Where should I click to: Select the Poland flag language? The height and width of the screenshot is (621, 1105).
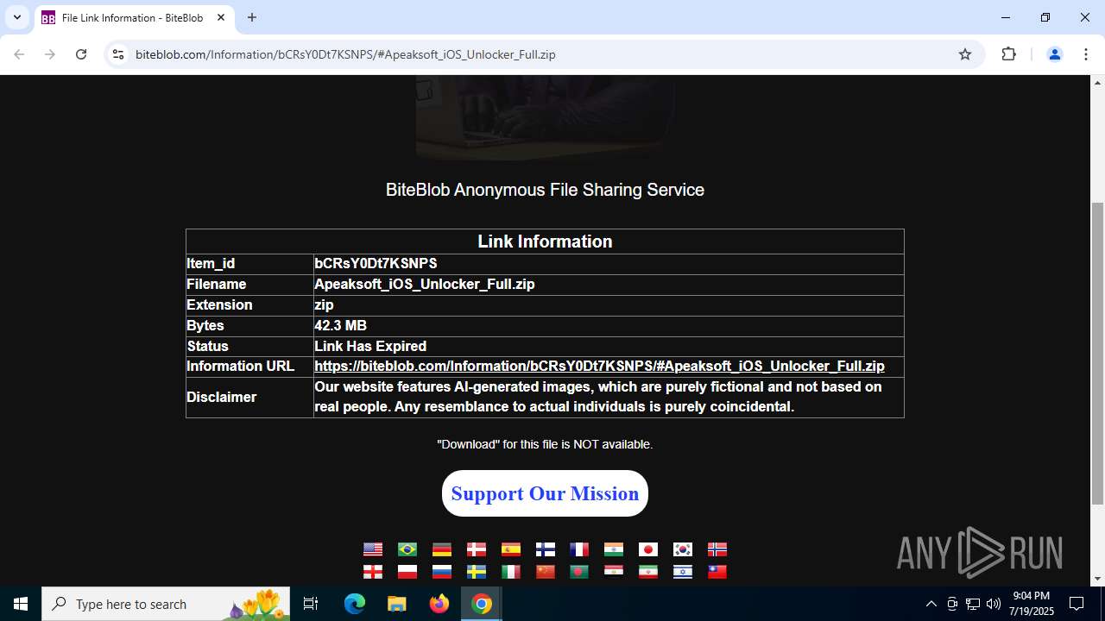(407, 572)
